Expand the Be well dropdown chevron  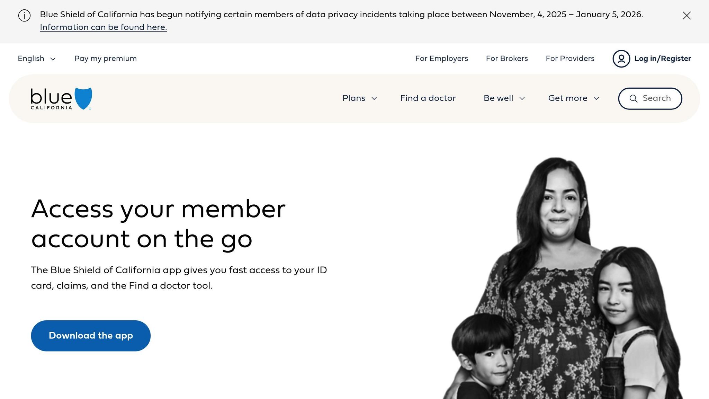(522, 99)
